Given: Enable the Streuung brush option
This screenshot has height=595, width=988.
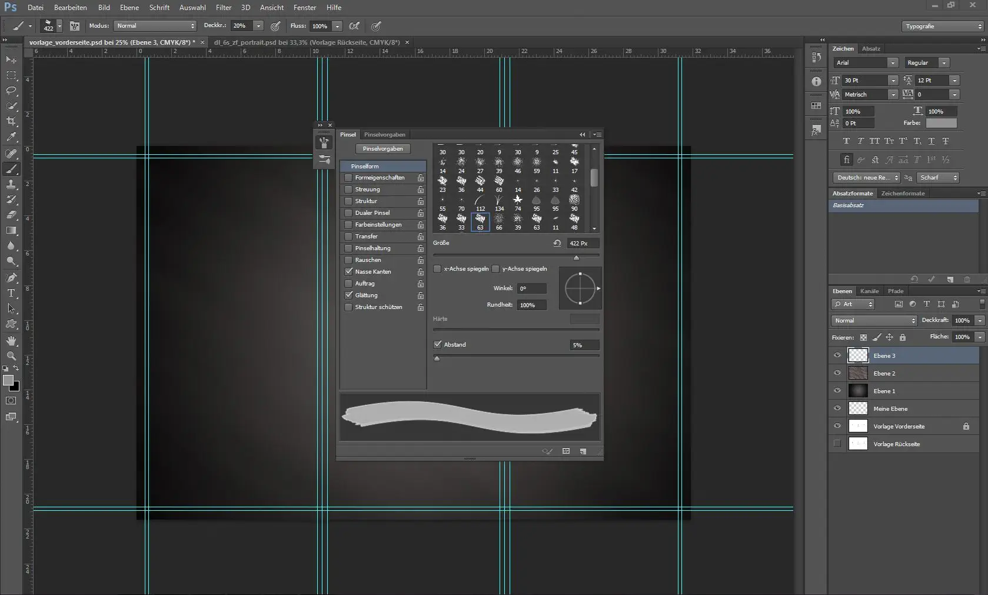Looking at the screenshot, I should coord(348,190).
